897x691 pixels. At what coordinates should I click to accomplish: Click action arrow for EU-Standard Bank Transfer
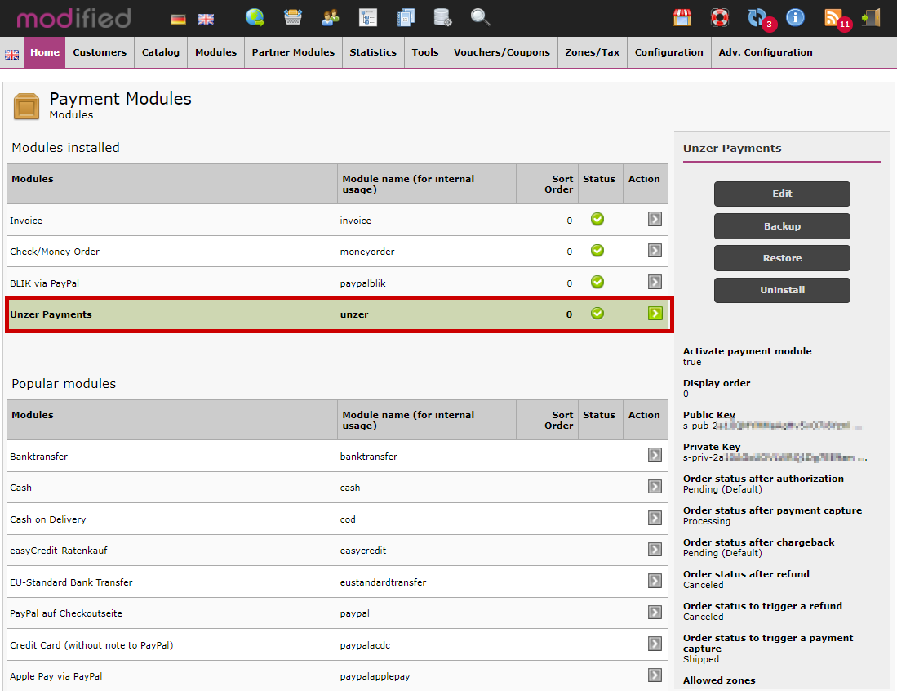(x=655, y=581)
